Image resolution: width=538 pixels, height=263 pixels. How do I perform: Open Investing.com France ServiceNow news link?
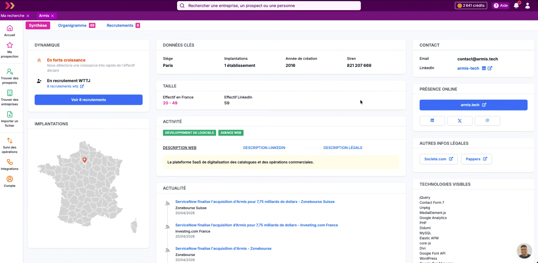(x=256, y=225)
